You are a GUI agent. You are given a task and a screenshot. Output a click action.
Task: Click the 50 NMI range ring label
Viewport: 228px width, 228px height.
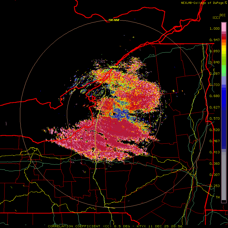[x=114, y=67]
